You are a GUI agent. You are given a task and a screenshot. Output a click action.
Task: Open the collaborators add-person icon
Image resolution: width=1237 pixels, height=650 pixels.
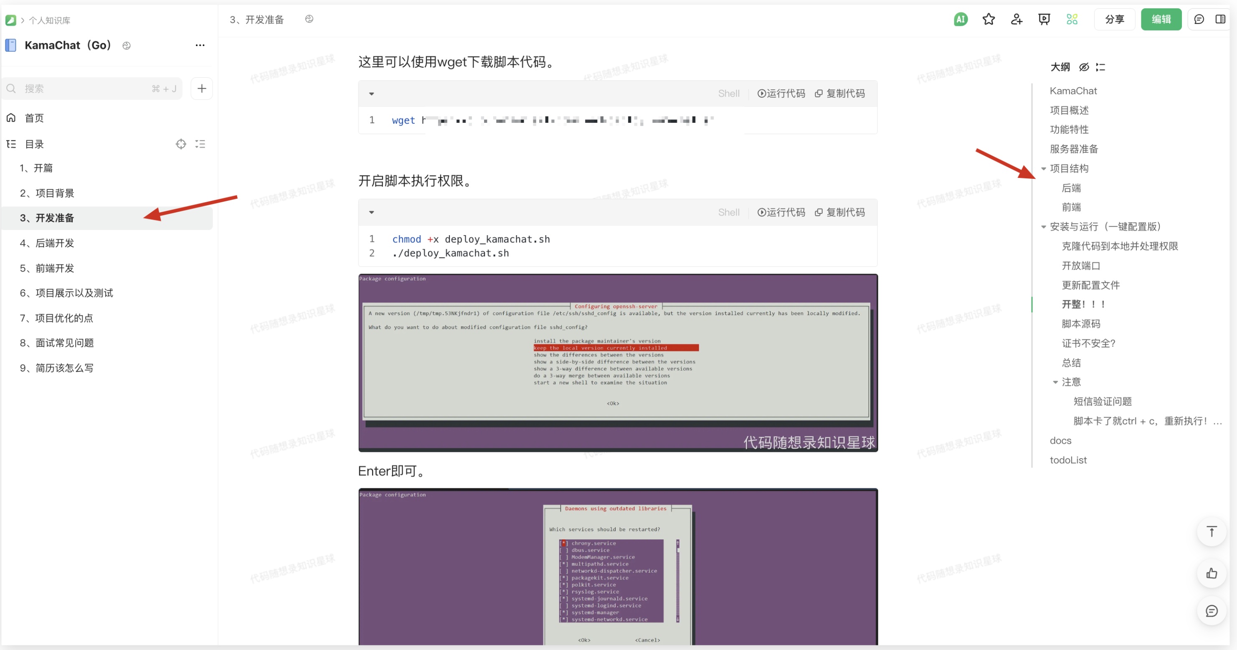(x=1016, y=19)
